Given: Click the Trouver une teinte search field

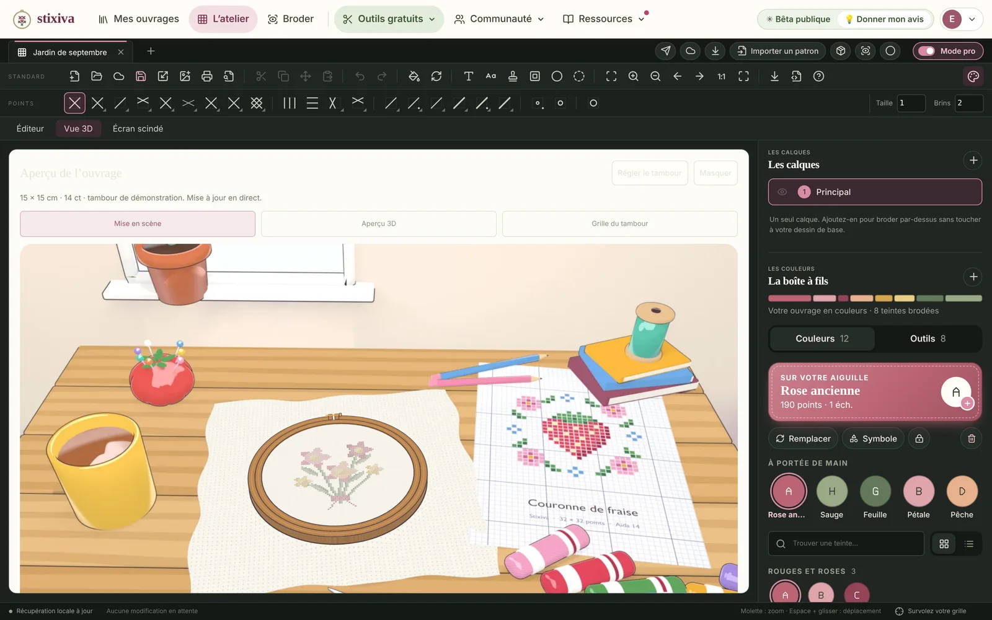Looking at the screenshot, I should [846, 544].
